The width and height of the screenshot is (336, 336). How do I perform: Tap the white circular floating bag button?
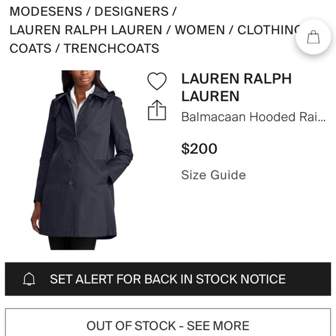pyautogui.click(x=313, y=37)
